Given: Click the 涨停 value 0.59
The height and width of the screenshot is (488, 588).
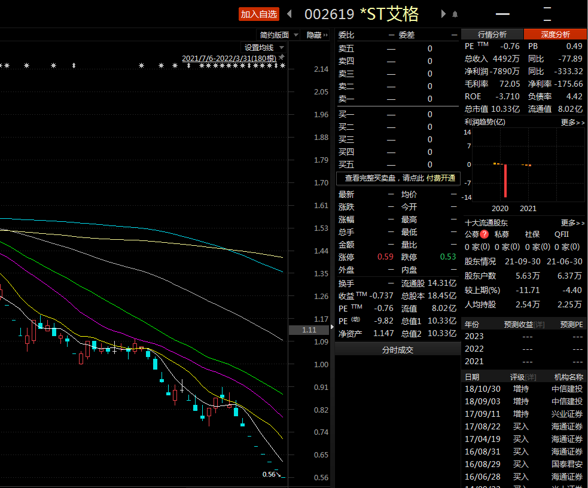Looking at the screenshot, I should point(385,257).
